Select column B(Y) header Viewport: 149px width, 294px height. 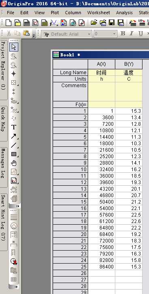pyautogui.click(x=129, y=64)
